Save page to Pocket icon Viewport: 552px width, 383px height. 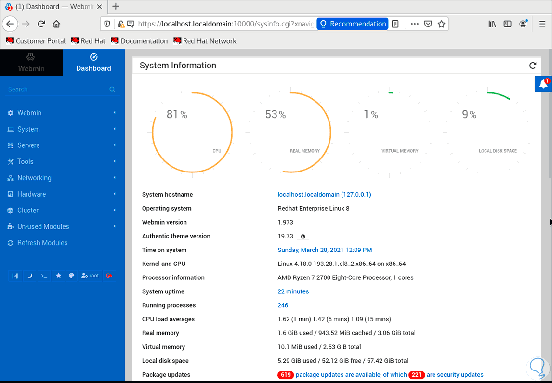[x=428, y=24]
